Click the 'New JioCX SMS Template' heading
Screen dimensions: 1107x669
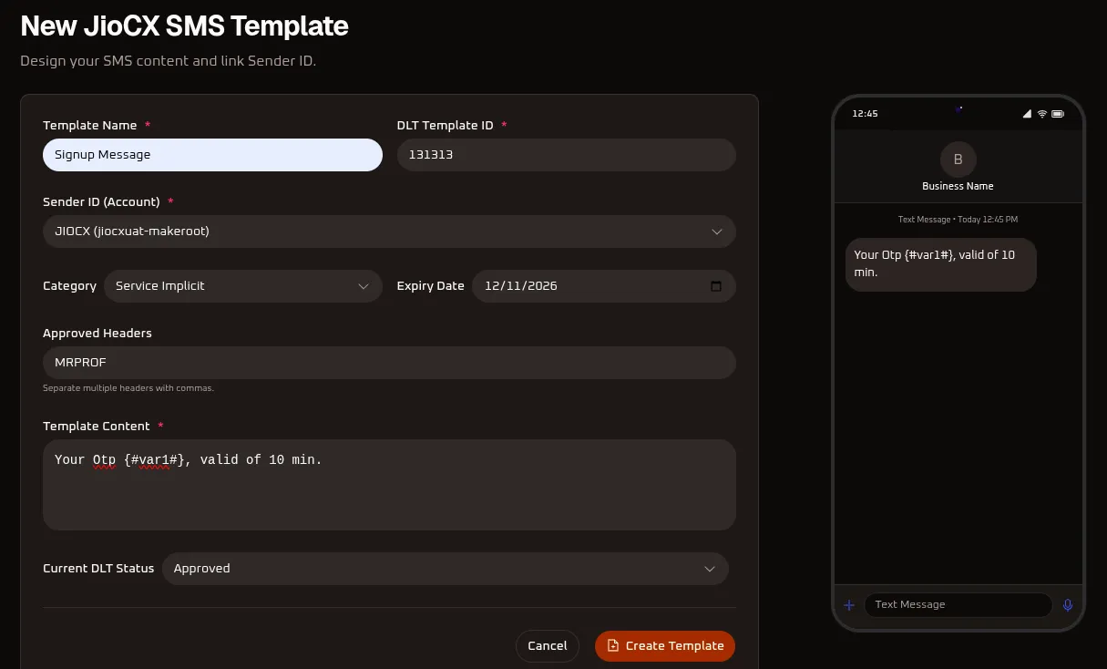(x=185, y=26)
